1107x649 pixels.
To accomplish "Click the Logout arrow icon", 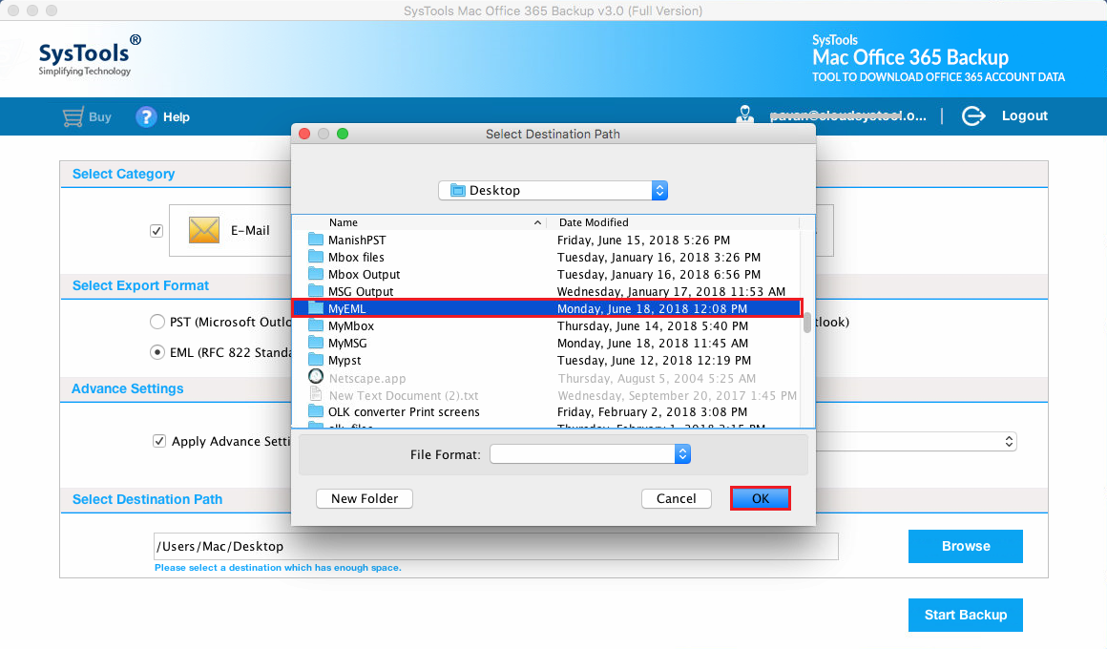I will (973, 115).
